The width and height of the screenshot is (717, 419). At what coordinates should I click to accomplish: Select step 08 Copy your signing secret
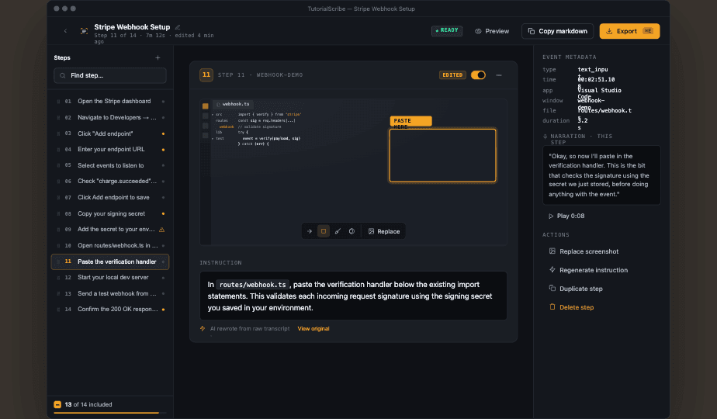tap(109, 213)
